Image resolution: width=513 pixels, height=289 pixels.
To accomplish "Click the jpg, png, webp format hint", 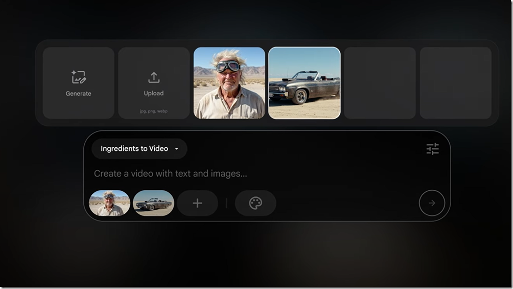I will 154,111.
